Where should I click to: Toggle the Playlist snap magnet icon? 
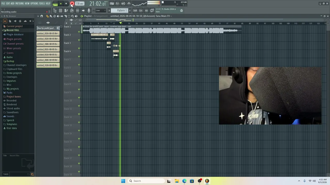tap(42, 16)
